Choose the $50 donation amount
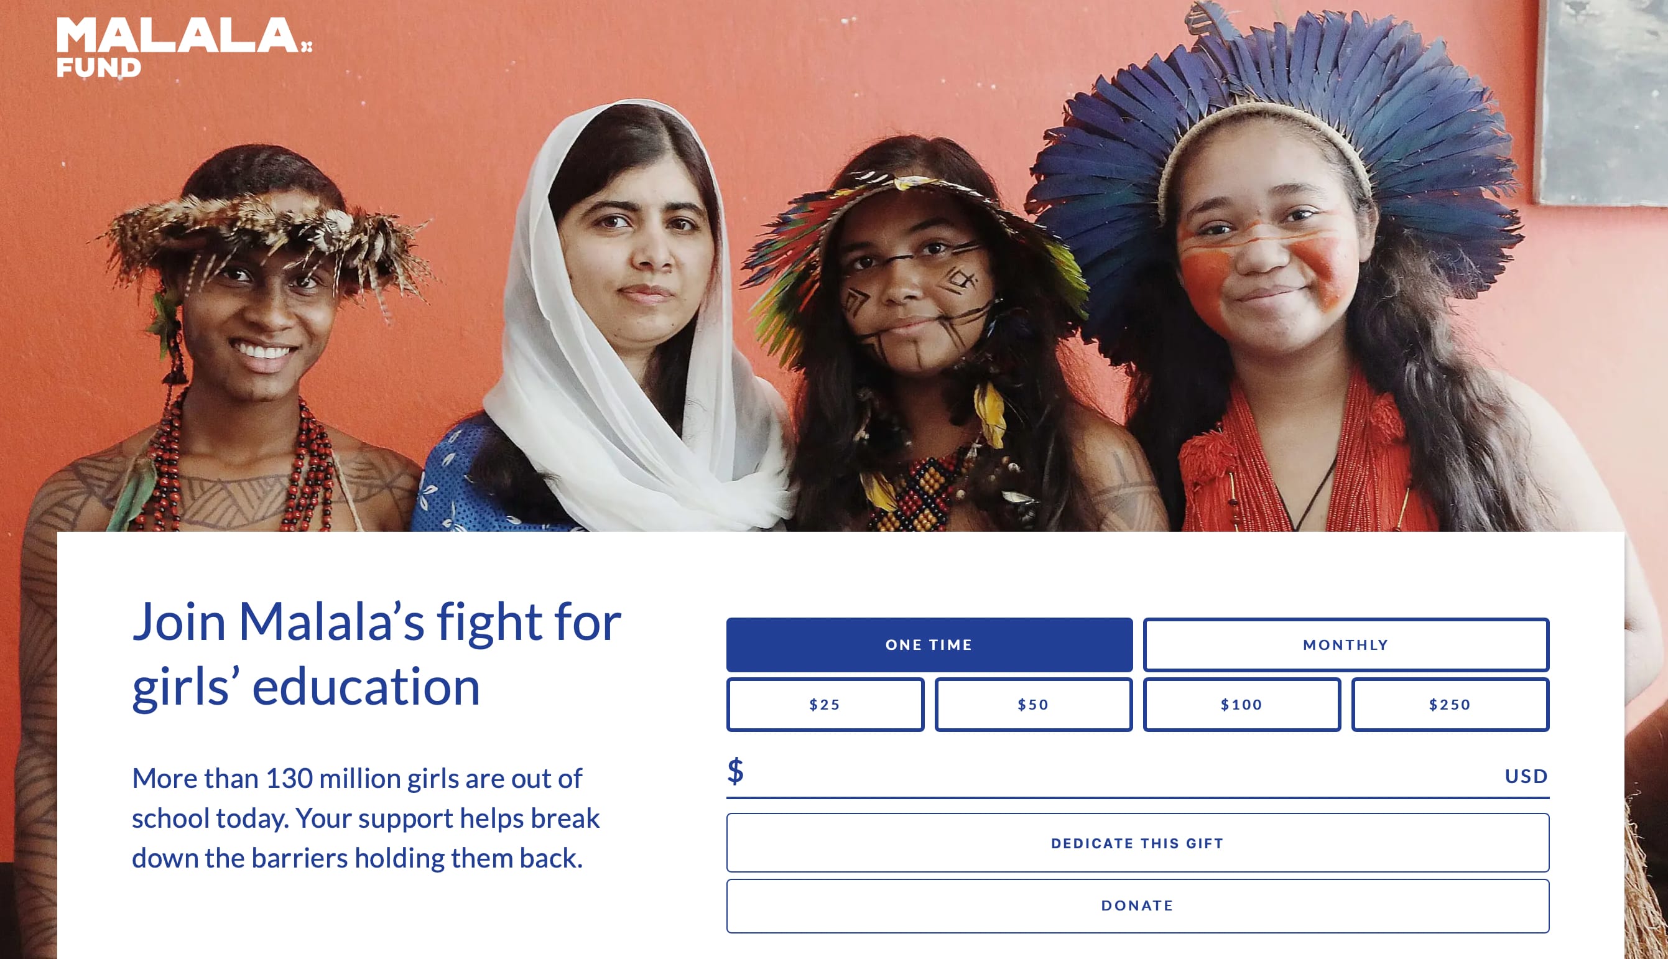The image size is (1668, 959). (x=1033, y=705)
